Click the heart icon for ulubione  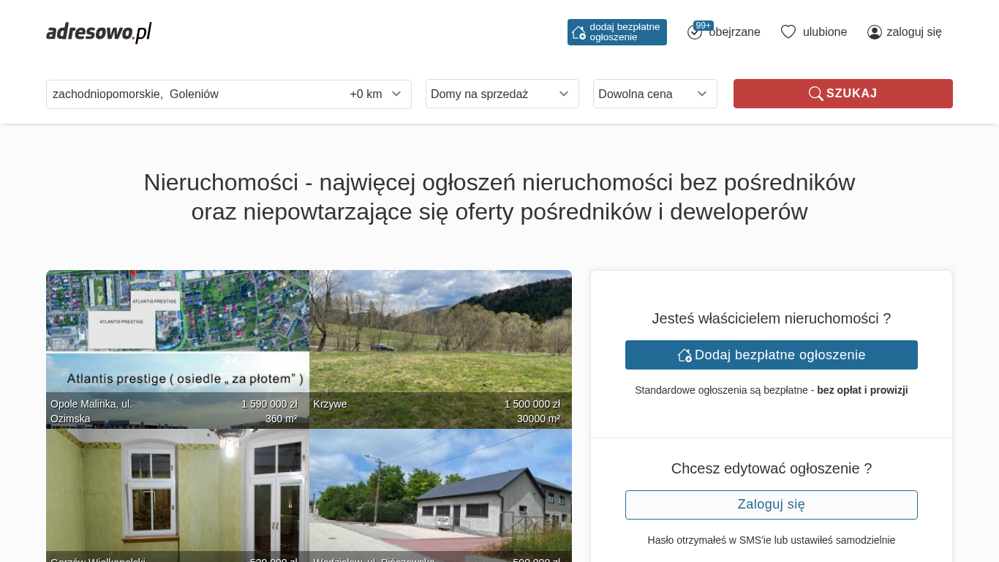point(788,31)
